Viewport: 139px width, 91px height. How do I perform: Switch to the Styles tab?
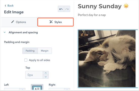click(x=56, y=22)
